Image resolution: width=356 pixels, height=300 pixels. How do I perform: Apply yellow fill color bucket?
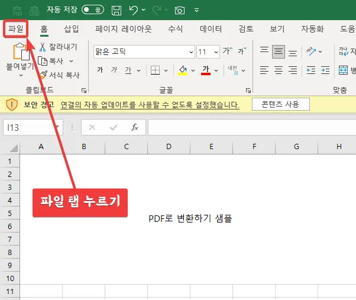coord(183,70)
